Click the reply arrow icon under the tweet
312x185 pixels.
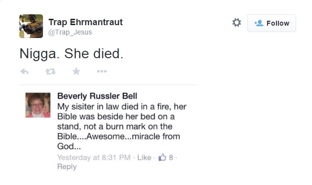[24, 72]
